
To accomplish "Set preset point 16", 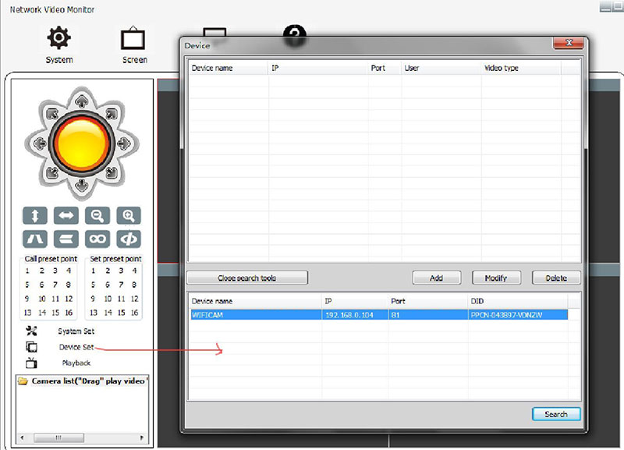I will [133, 313].
